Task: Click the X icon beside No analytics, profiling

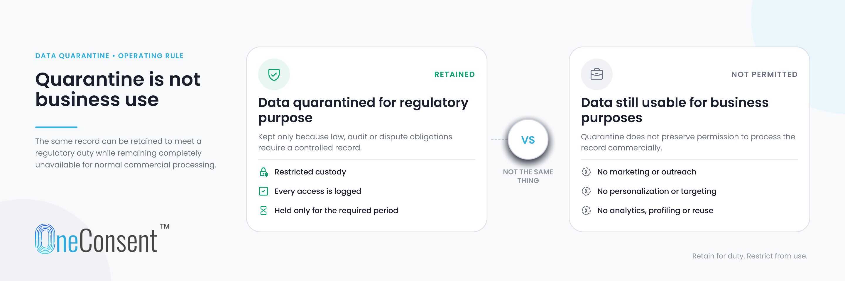Action: (x=586, y=210)
